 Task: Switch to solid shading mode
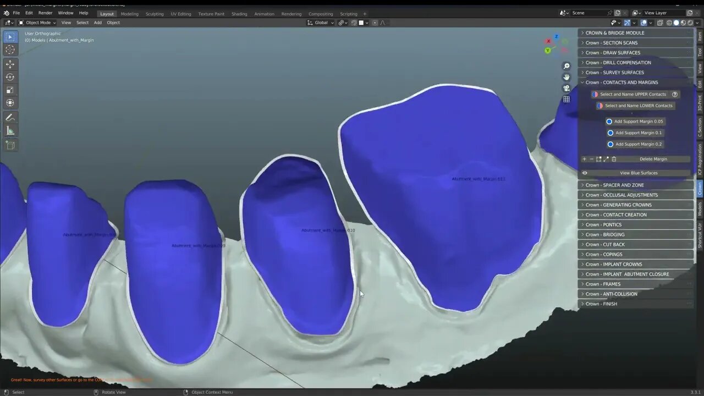pos(676,23)
